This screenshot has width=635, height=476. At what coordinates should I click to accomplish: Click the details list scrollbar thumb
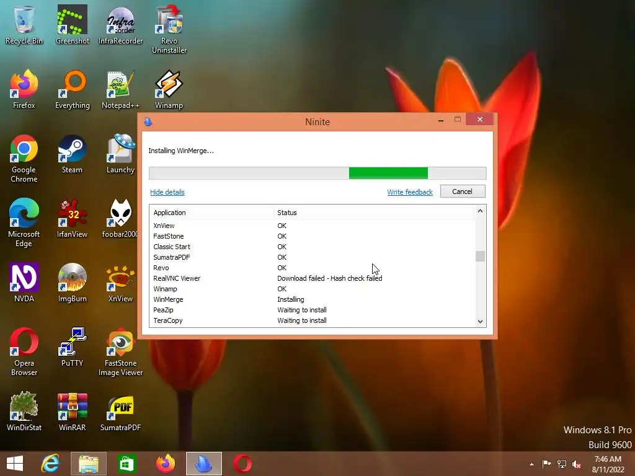(480, 256)
